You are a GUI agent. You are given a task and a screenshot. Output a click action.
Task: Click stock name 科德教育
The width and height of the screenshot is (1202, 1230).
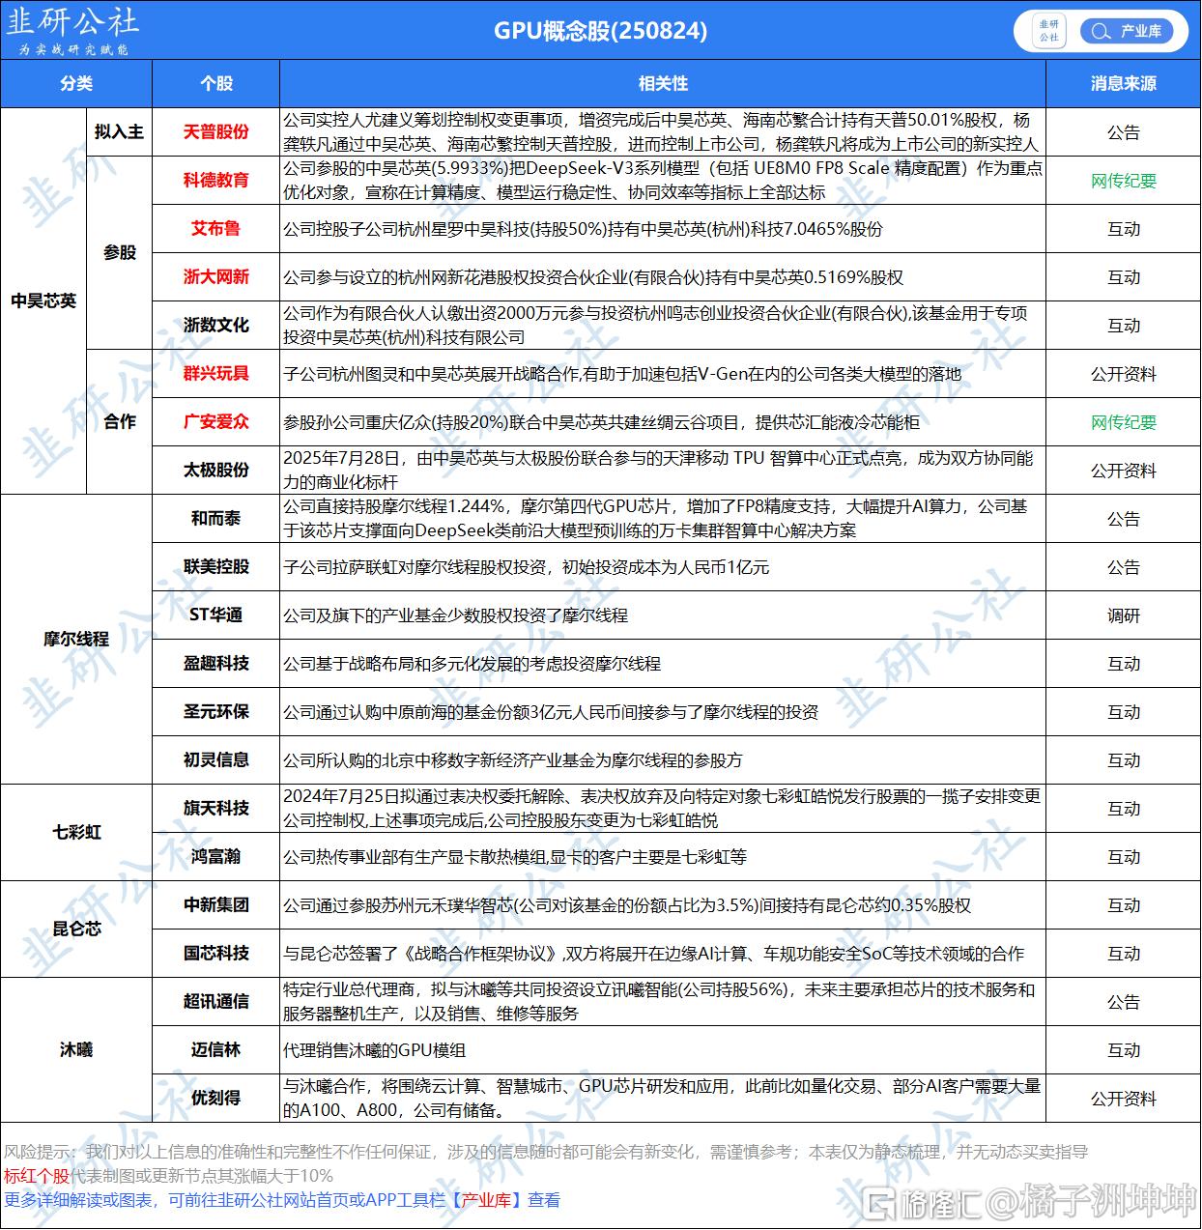(x=216, y=180)
